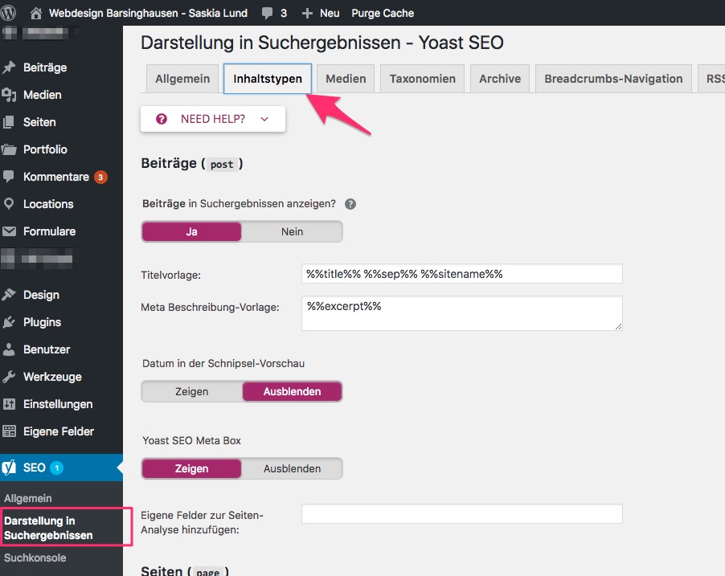Click into the Titelvorlage input field
The width and height of the screenshot is (725, 576).
coord(461,274)
